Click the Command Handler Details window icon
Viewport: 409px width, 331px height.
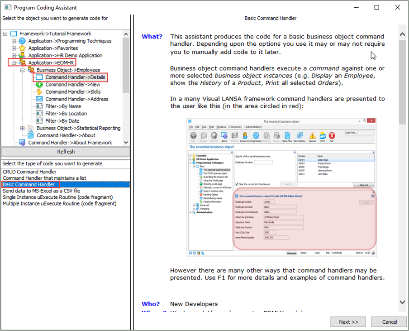click(39, 77)
